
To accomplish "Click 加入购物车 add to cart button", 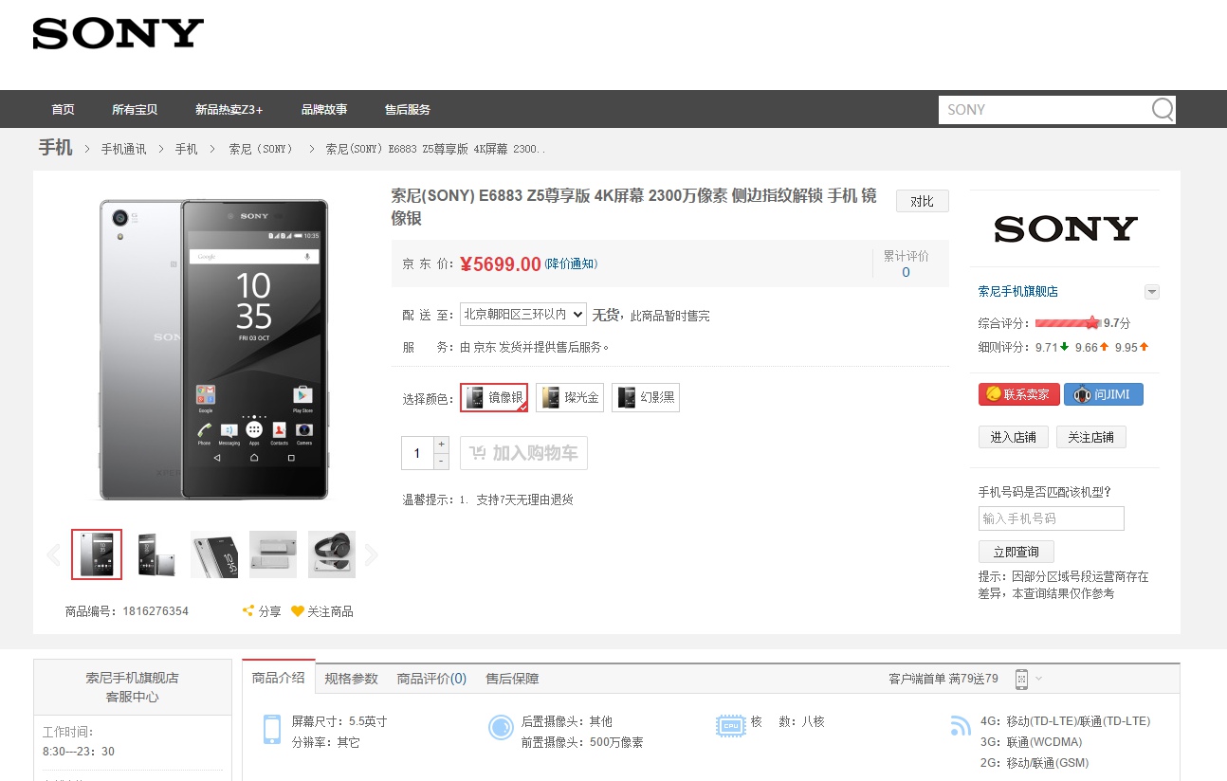I will 523,453.
